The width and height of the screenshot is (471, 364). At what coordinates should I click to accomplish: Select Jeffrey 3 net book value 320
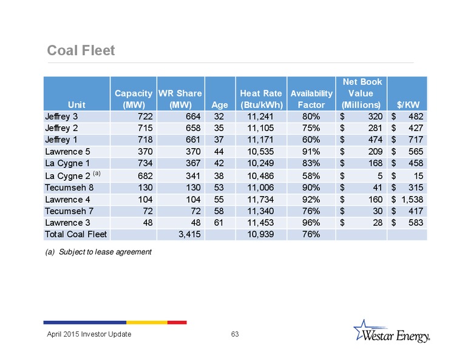tap(376, 116)
